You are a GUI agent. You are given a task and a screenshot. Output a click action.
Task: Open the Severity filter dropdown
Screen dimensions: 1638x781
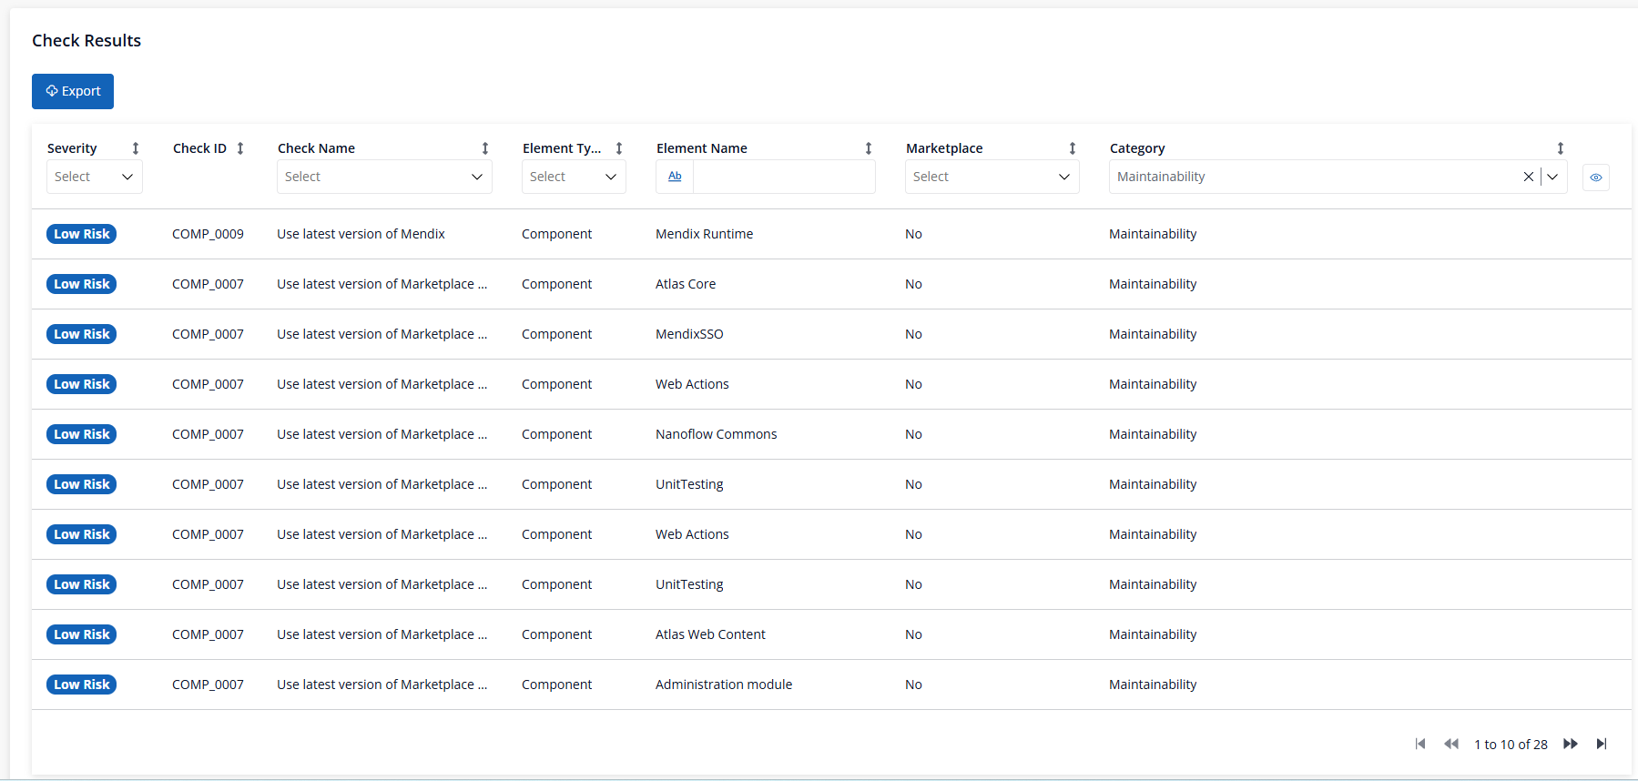coord(95,177)
